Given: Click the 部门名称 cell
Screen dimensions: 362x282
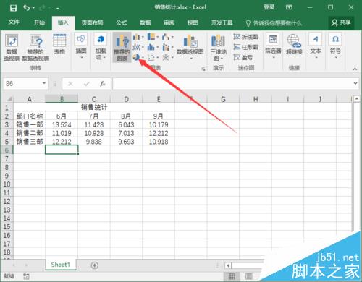Looking at the screenshot, I should click(30, 116).
